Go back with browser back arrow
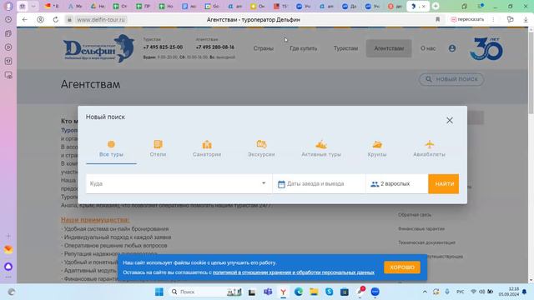534x300 pixels. pyautogui.click(x=25, y=20)
